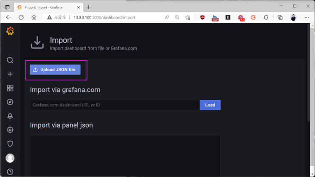Screen dimensions: 315x177
Task: Click into the Import via panel json text area
Action: [125, 156]
